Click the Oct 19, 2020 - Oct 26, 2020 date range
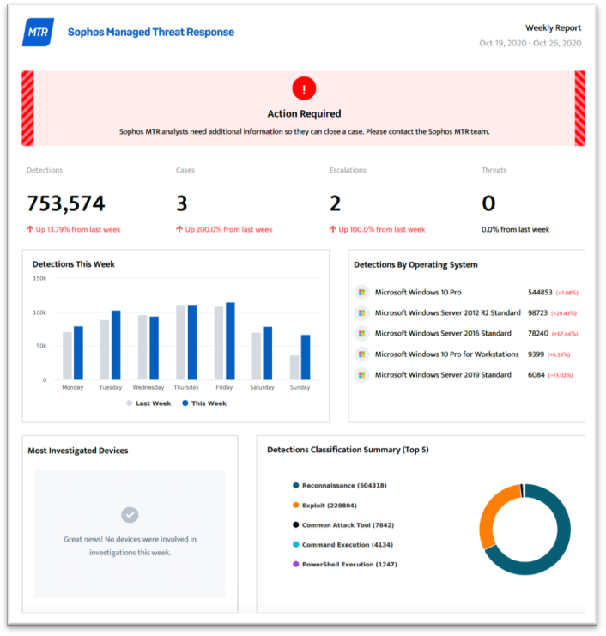Screen dimensions: 606x636 pyautogui.click(x=530, y=43)
